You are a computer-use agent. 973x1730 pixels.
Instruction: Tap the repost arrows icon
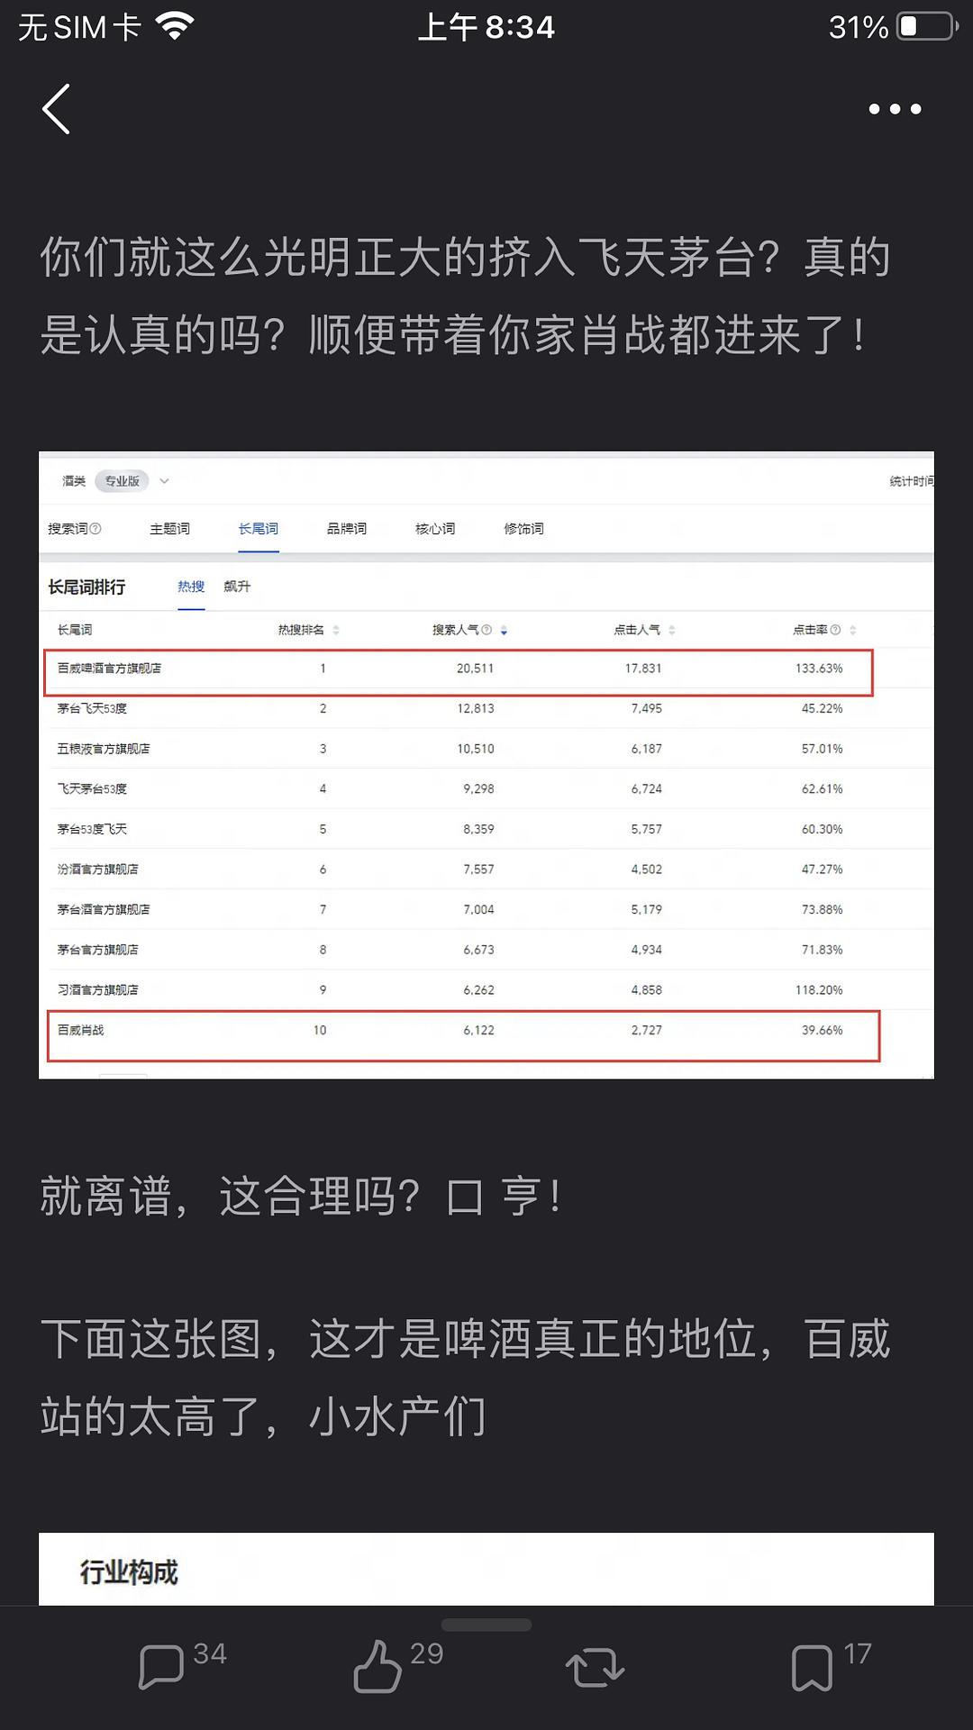(595, 1667)
